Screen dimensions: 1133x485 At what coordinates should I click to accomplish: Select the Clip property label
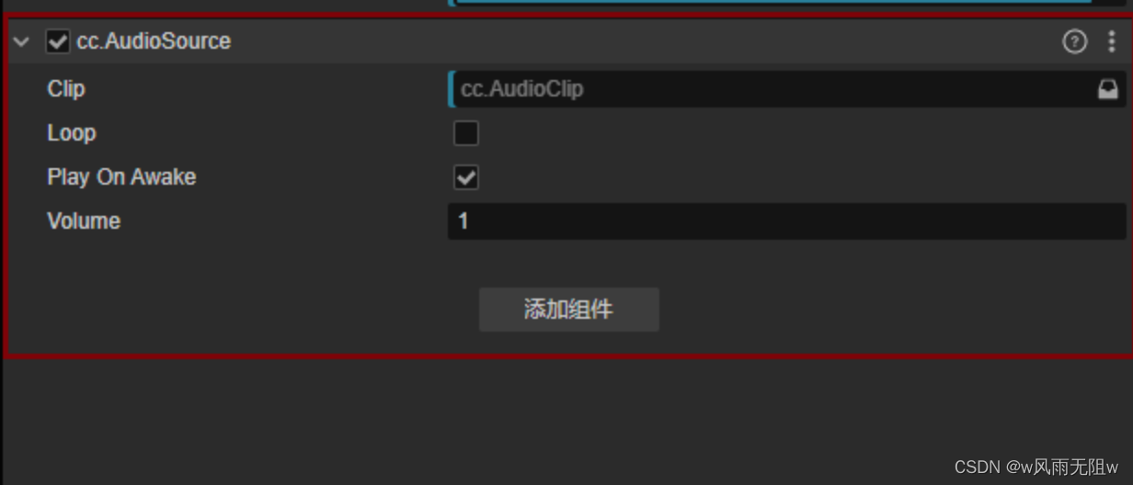(66, 89)
